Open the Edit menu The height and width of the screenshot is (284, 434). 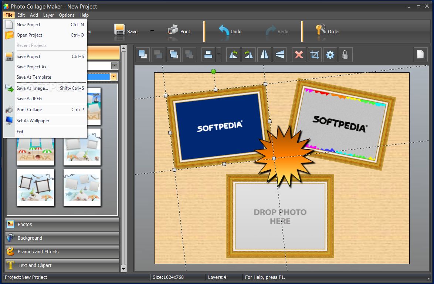pos(21,15)
